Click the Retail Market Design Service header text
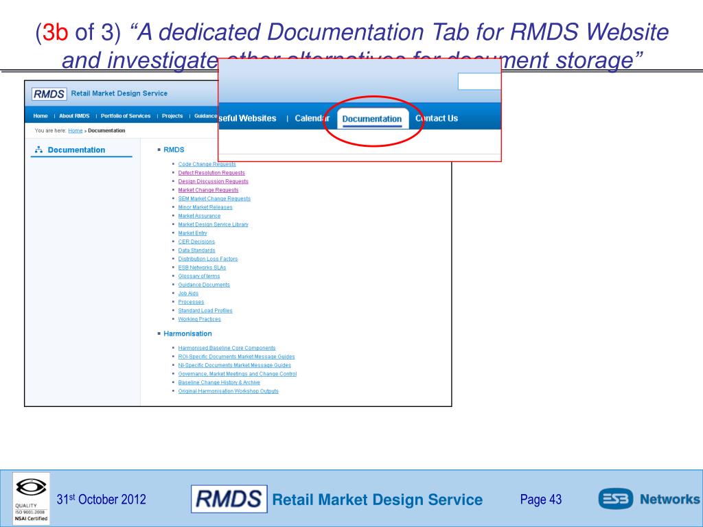Image resolution: width=703 pixels, height=527 pixels. [x=119, y=93]
